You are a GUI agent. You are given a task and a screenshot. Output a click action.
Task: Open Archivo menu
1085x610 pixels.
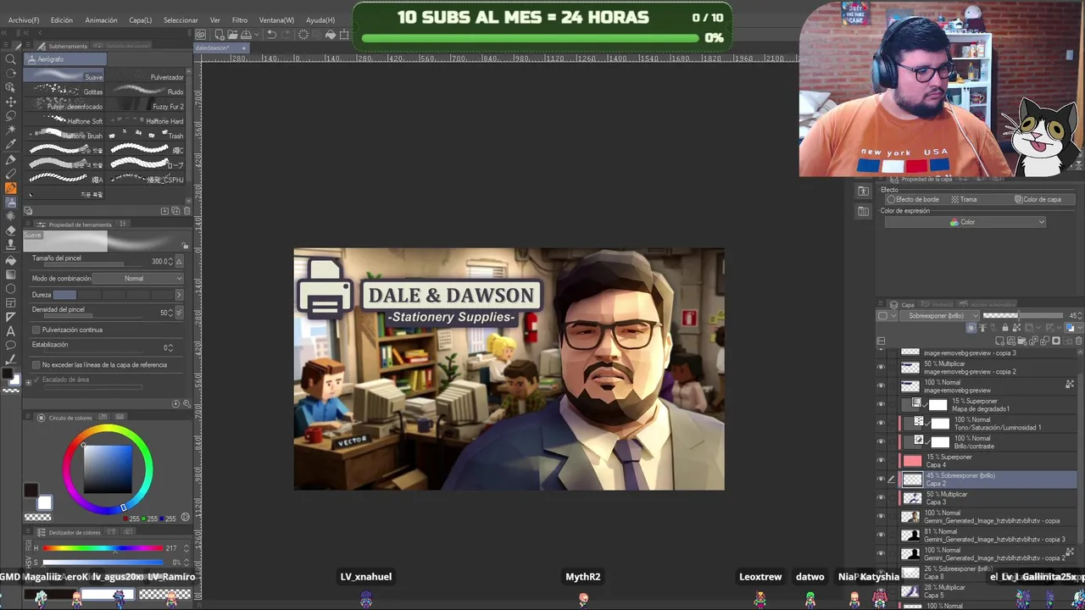click(x=24, y=19)
